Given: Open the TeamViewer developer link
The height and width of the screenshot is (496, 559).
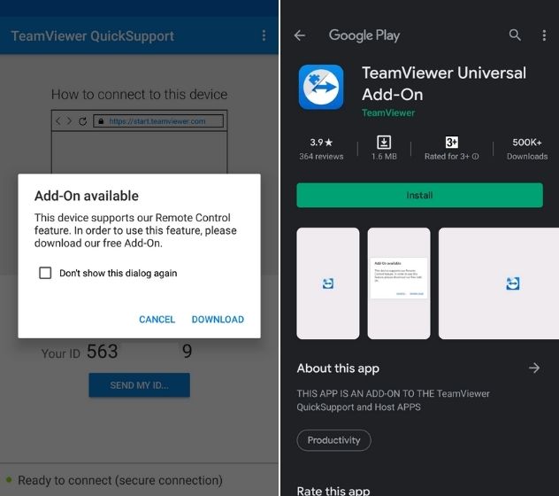Looking at the screenshot, I should pos(388,112).
